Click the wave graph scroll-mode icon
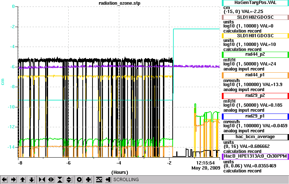Viewport: 289px width, 184px height. click(x=99, y=179)
